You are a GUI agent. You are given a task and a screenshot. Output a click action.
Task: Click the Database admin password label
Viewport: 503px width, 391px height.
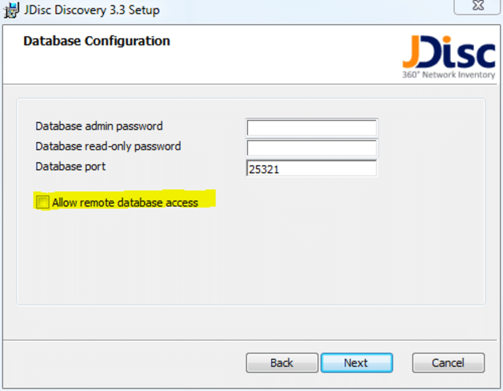pyautogui.click(x=99, y=126)
